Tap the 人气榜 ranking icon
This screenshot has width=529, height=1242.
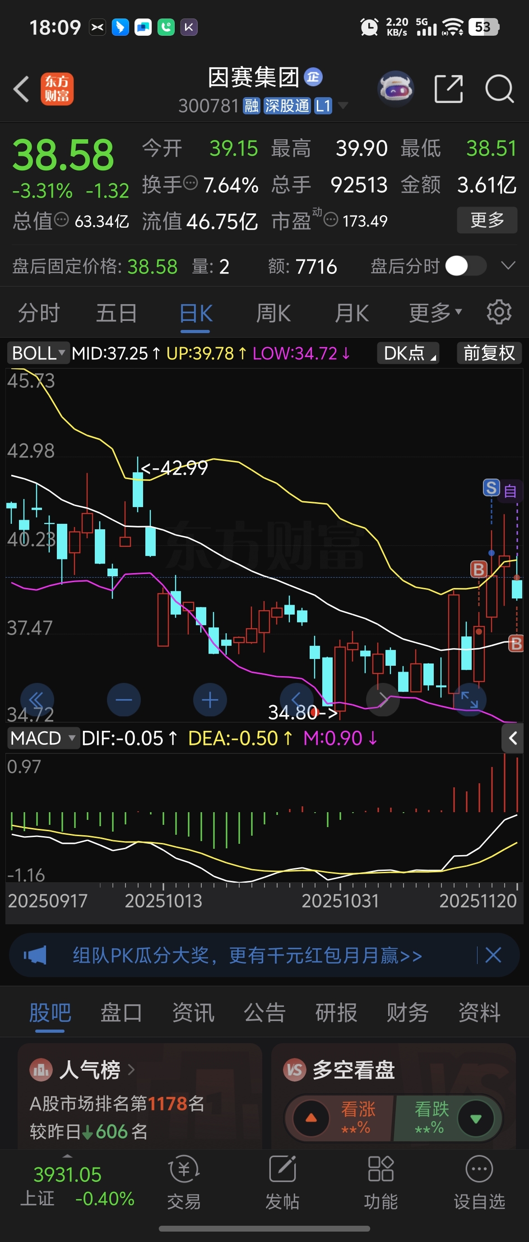[41, 1070]
